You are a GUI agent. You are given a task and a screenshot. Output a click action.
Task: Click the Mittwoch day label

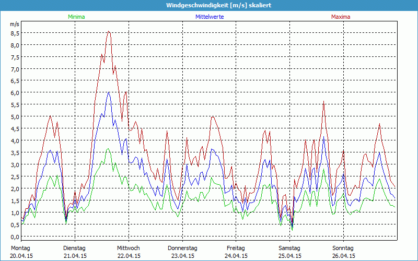129,248
